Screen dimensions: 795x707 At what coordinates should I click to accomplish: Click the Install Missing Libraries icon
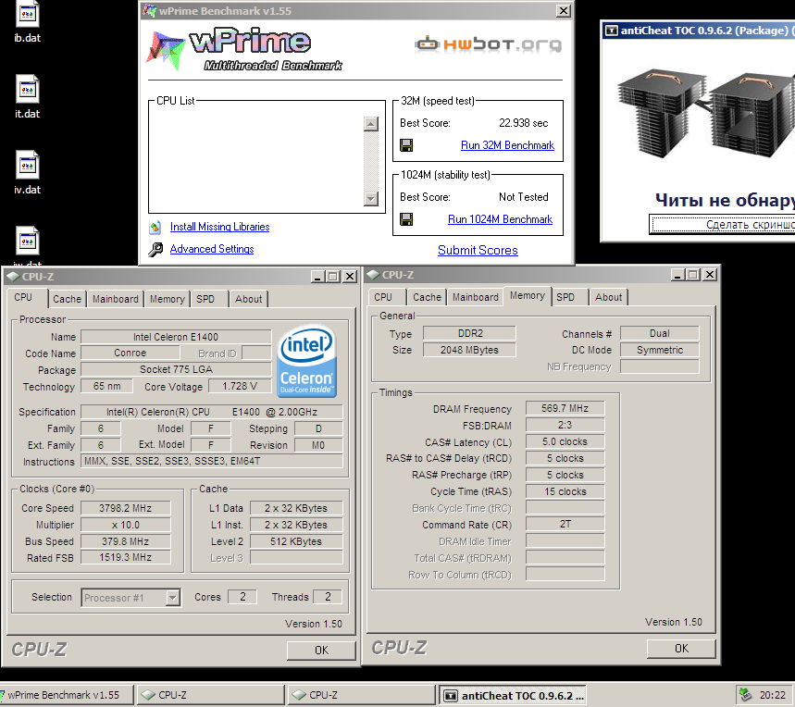[155, 227]
